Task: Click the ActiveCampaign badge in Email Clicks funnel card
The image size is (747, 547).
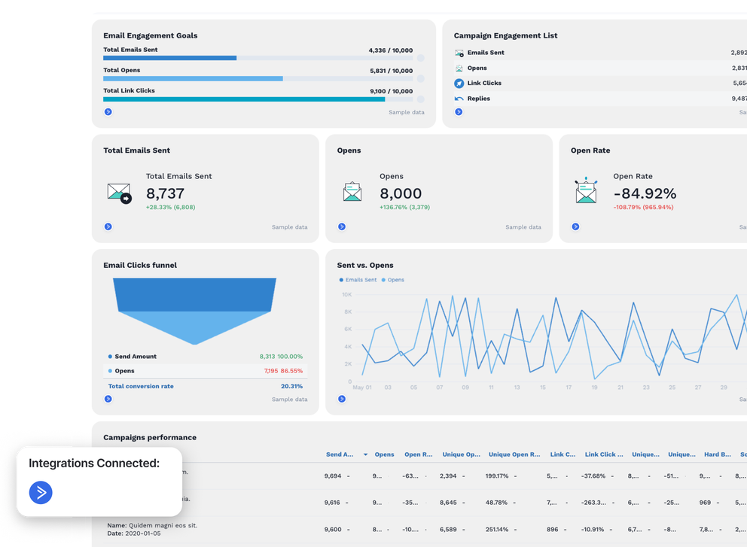Action: [x=108, y=399]
